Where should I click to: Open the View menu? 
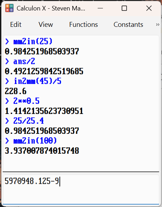(x=46, y=24)
